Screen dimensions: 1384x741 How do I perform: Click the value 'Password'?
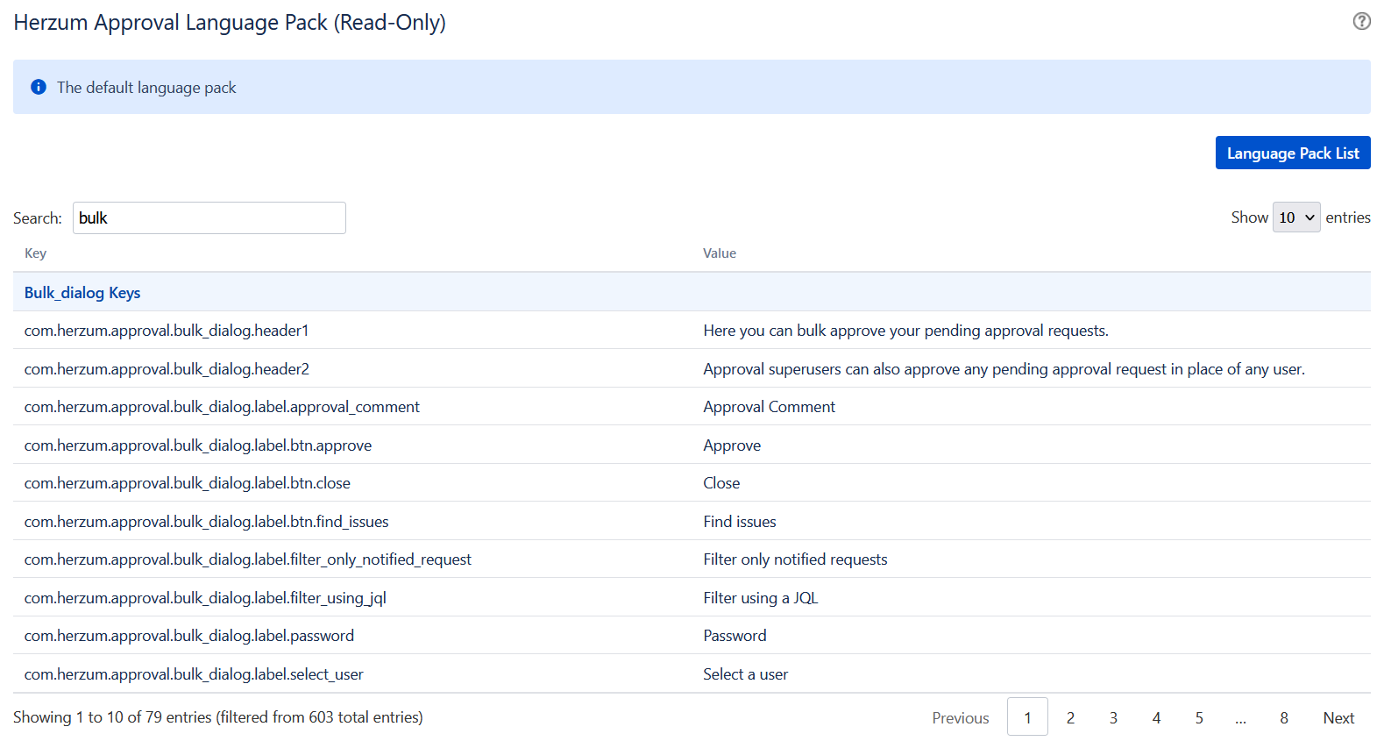(735, 636)
